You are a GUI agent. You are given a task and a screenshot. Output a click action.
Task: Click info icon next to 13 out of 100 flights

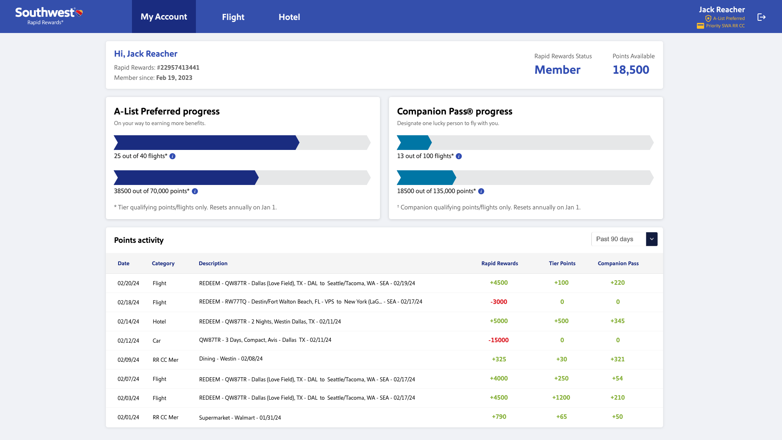[x=459, y=156]
